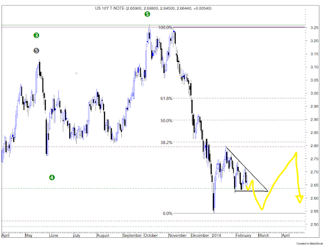Click the 2.55 price axis label

point(314,211)
